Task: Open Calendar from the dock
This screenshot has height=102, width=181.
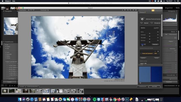Action: point(44,99)
